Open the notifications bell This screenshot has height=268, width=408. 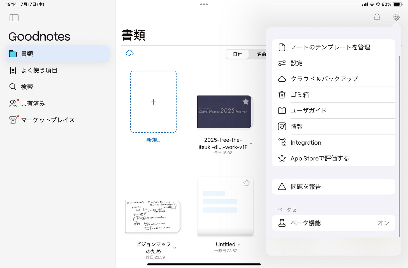pos(377,17)
